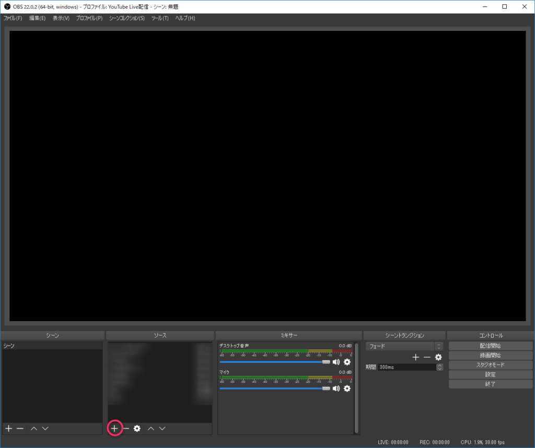Add a new source with the plus icon
This screenshot has width=535, height=448.
pos(114,428)
